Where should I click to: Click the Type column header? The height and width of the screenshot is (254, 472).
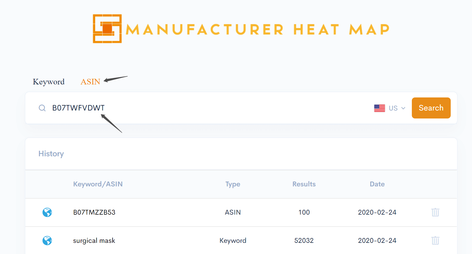[233, 184]
